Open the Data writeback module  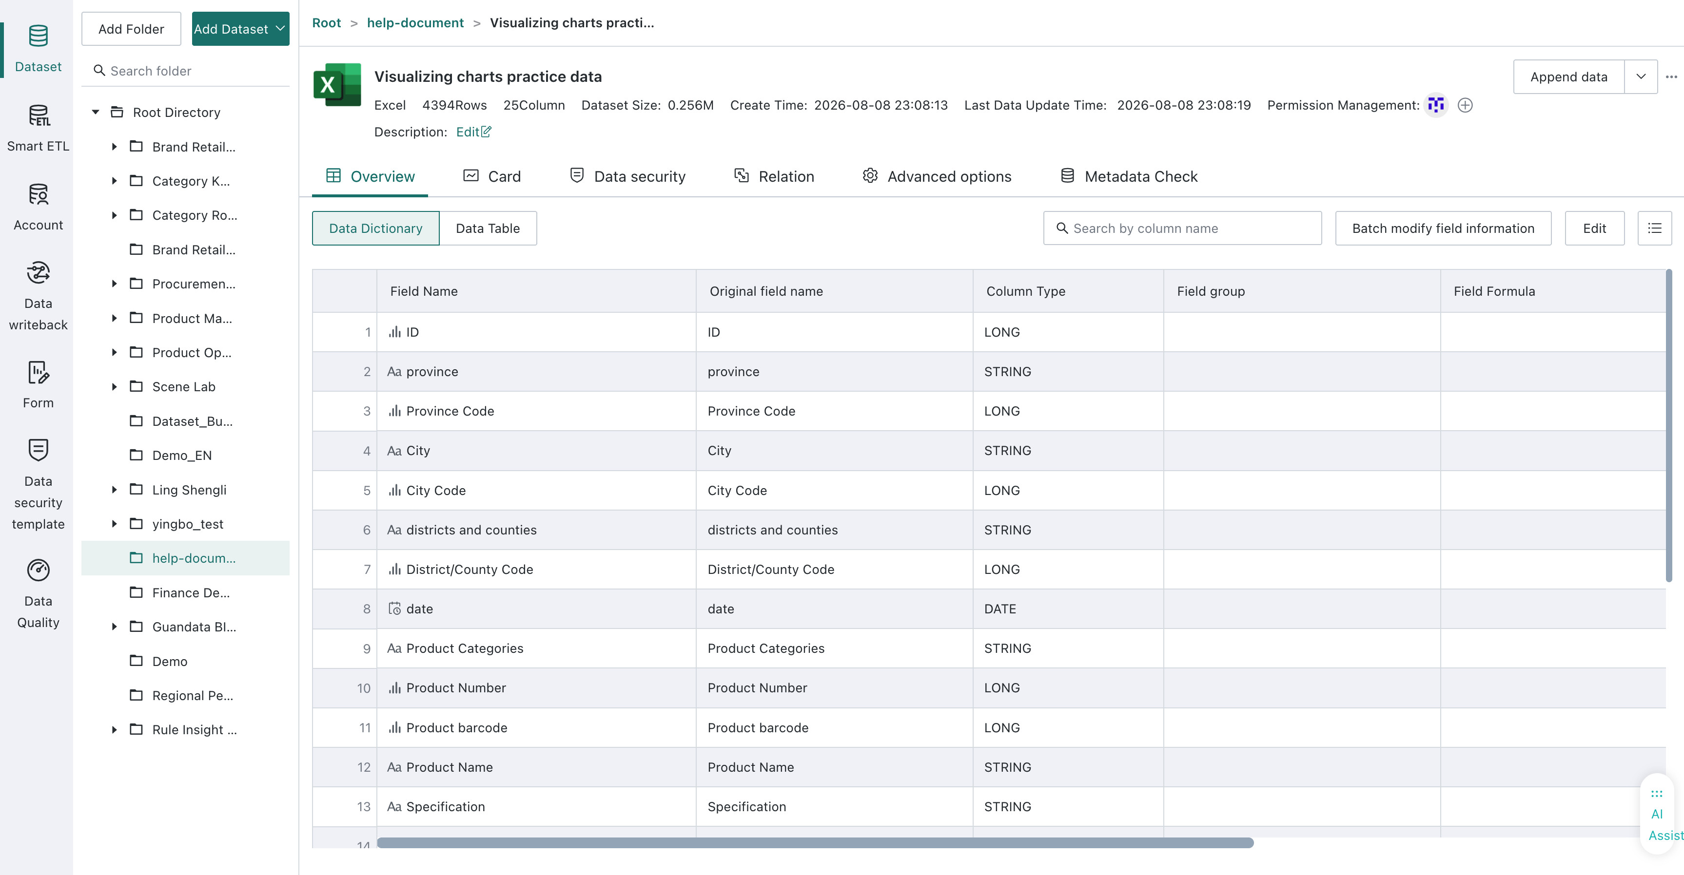38,297
